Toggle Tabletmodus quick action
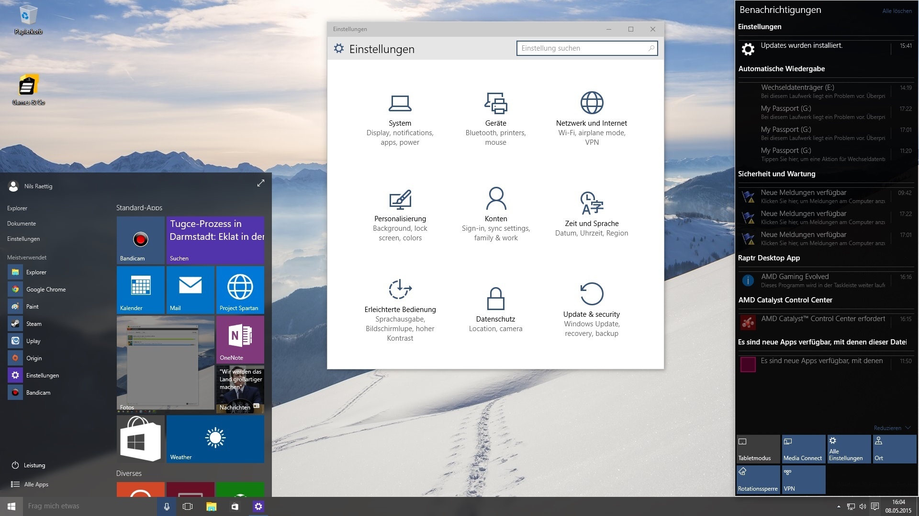Viewport: 919px width, 516px height. [x=758, y=449]
